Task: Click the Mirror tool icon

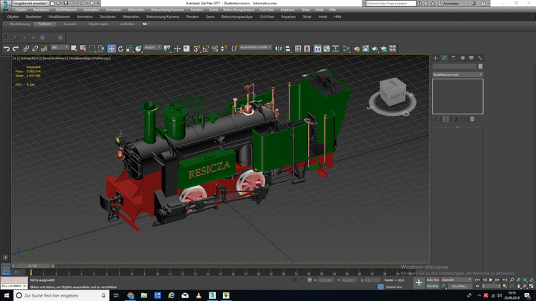Action: coord(279,49)
